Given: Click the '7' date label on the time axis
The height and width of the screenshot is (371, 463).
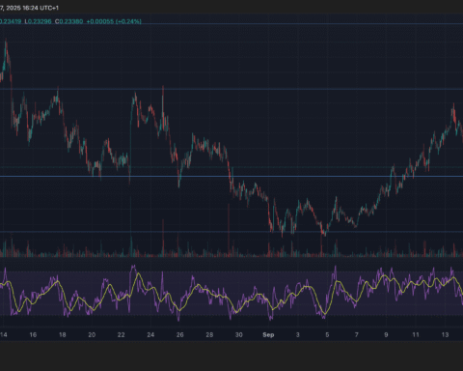Looking at the screenshot, I should [356, 335].
